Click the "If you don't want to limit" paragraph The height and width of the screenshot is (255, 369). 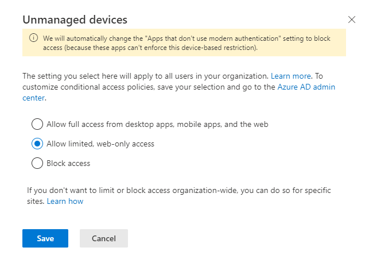pyautogui.click(x=179, y=196)
